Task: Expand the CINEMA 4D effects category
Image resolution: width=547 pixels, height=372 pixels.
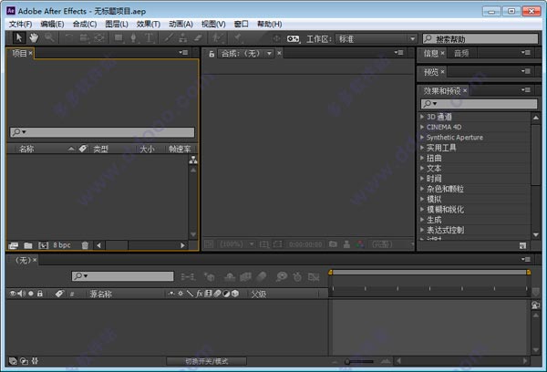Action: [x=422, y=127]
